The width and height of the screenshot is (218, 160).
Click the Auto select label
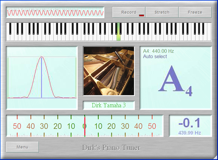155,56
